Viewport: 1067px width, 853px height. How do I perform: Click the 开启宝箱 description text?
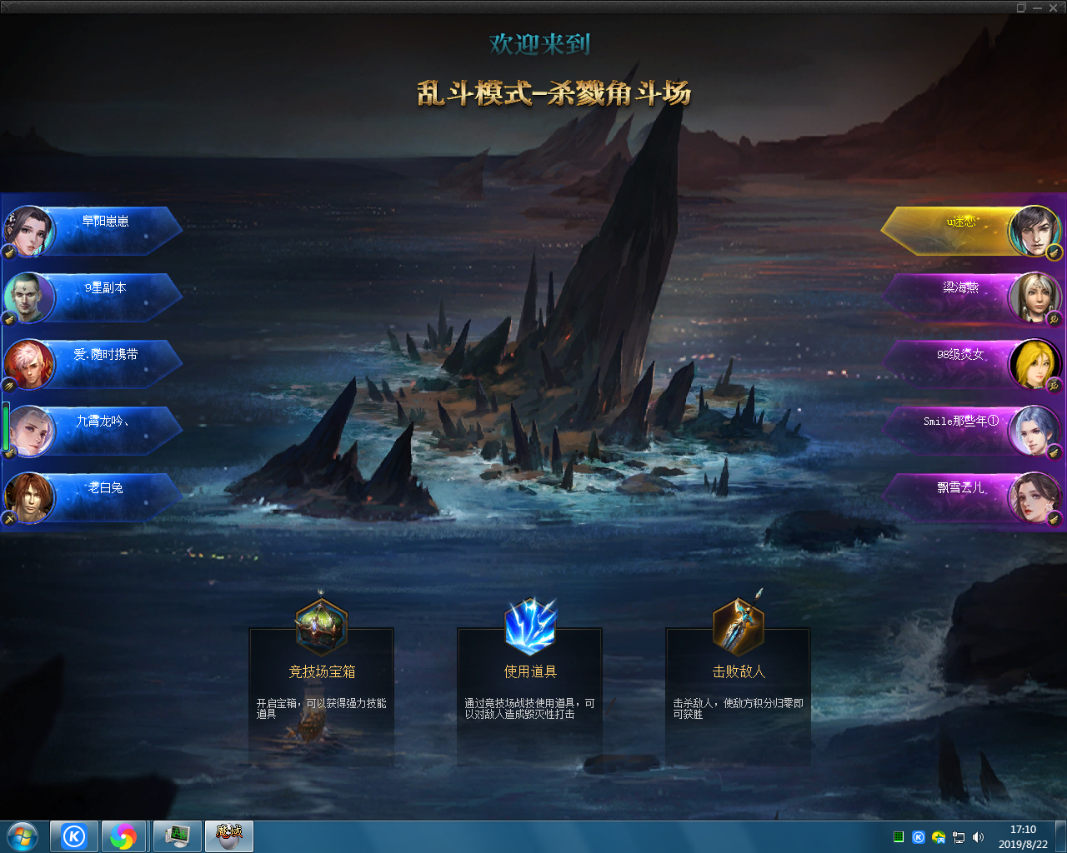321,709
